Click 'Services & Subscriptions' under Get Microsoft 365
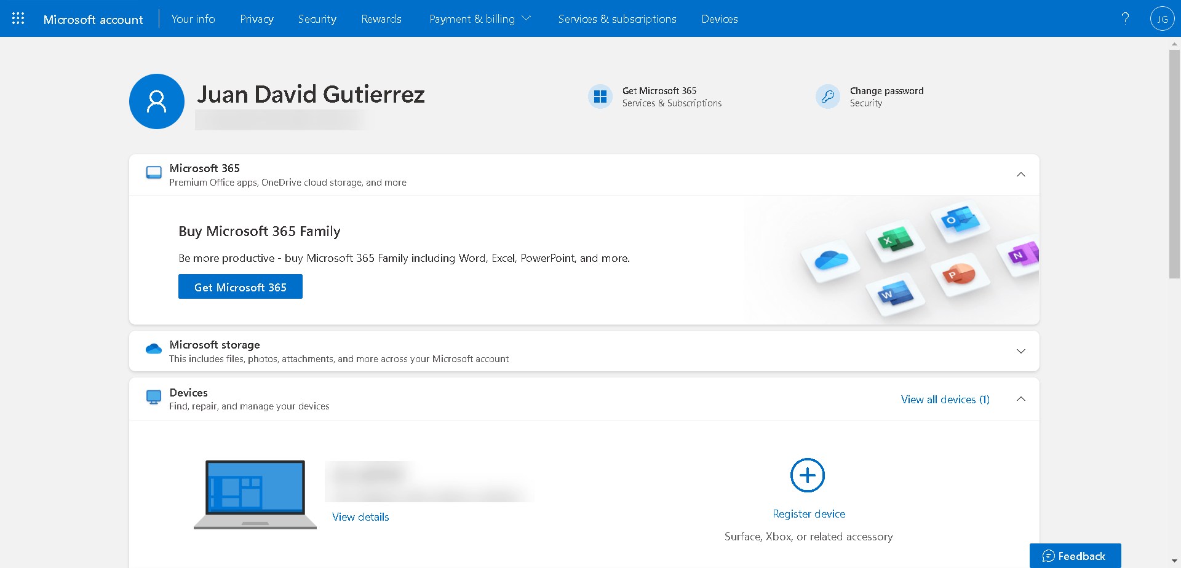The height and width of the screenshot is (568, 1181). click(x=672, y=103)
